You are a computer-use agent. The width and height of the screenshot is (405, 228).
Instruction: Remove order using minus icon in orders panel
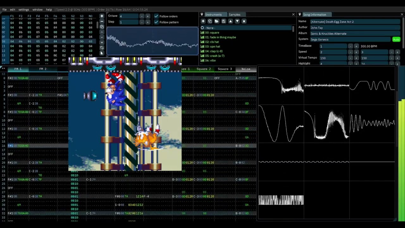pos(102,21)
